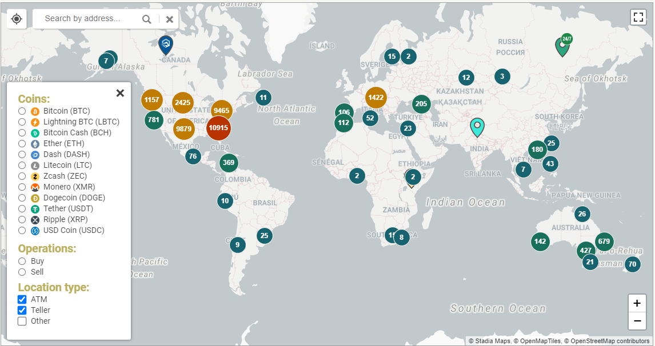The width and height of the screenshot is (655, 346).
Task: Click the cyan map pin near India
Action: click(477, 127)
